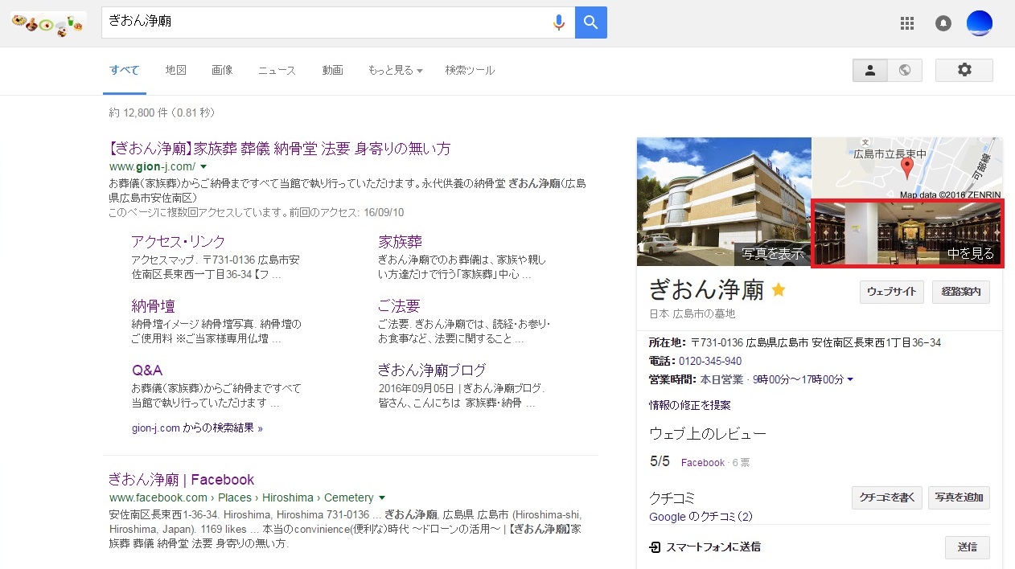1015x569 pixels.
Task: Click the クチコミを書く button
Action: tap(886, 497)
